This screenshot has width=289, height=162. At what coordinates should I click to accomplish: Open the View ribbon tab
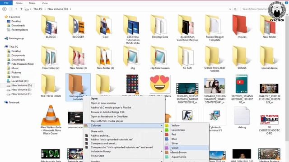click(45, 3)
